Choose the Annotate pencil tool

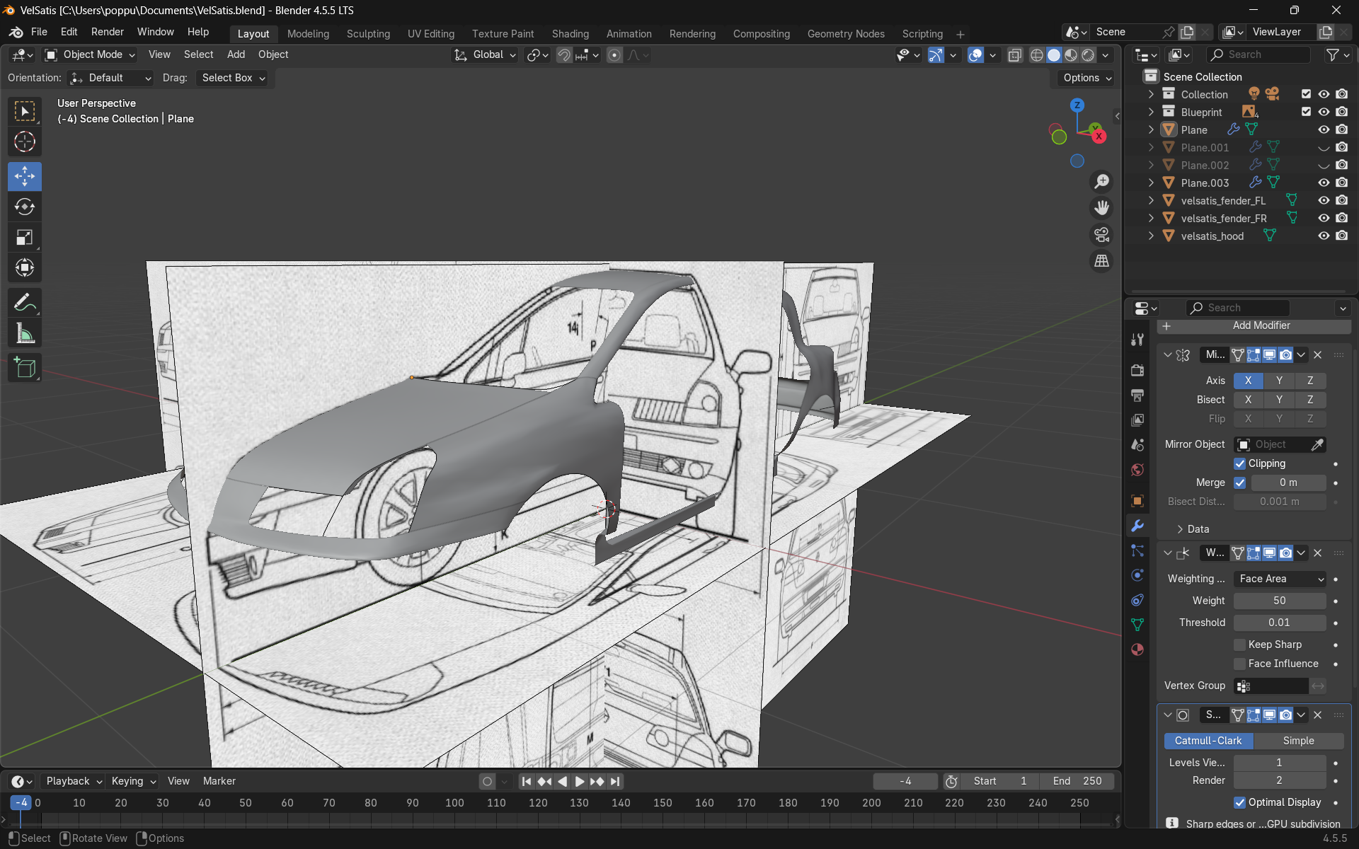(25, 303)
